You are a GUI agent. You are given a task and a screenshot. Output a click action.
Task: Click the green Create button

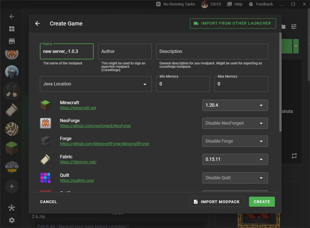pos(262,202)
